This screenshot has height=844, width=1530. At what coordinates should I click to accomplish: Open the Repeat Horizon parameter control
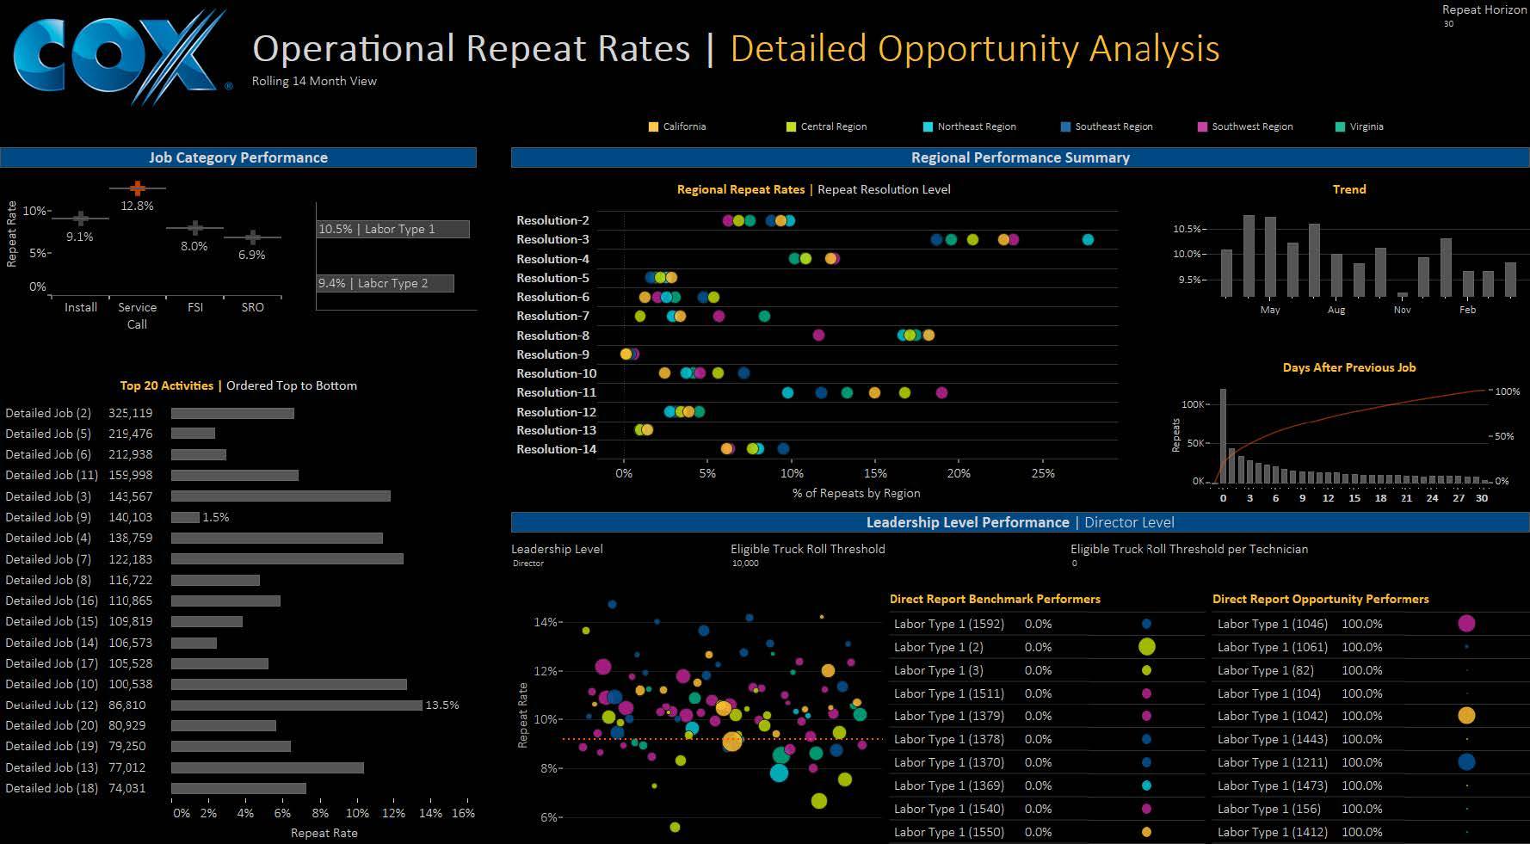coord(1484,16)
